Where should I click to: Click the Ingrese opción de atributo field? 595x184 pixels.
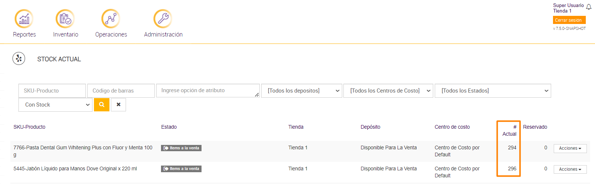pyautogui.click(x=207, y=91)
